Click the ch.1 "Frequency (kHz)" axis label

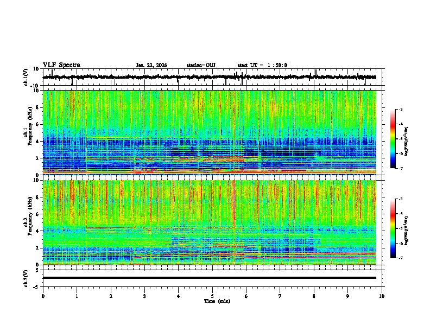tap(30, 126)
